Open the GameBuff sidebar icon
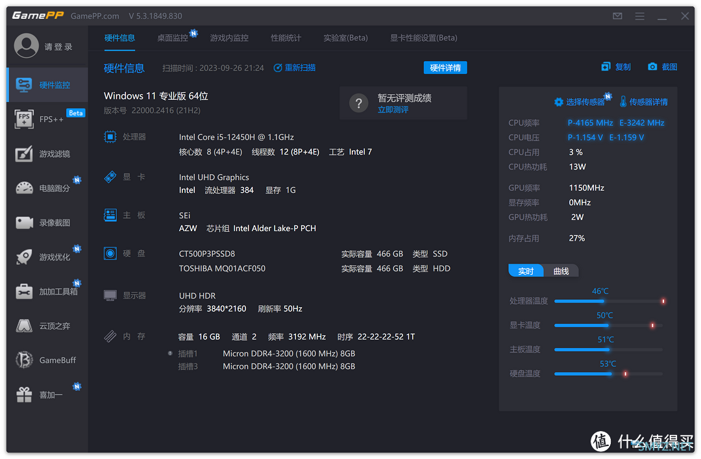This screenshot has width=701, height=459. [x=24, y=360]
